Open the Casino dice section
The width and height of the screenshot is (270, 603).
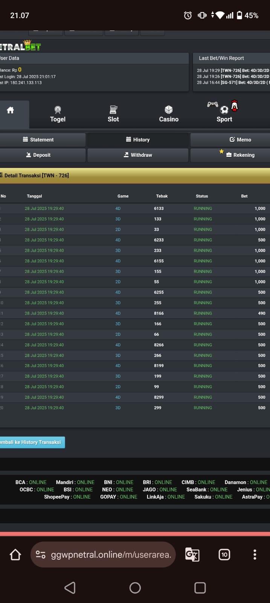coord(169,114)
